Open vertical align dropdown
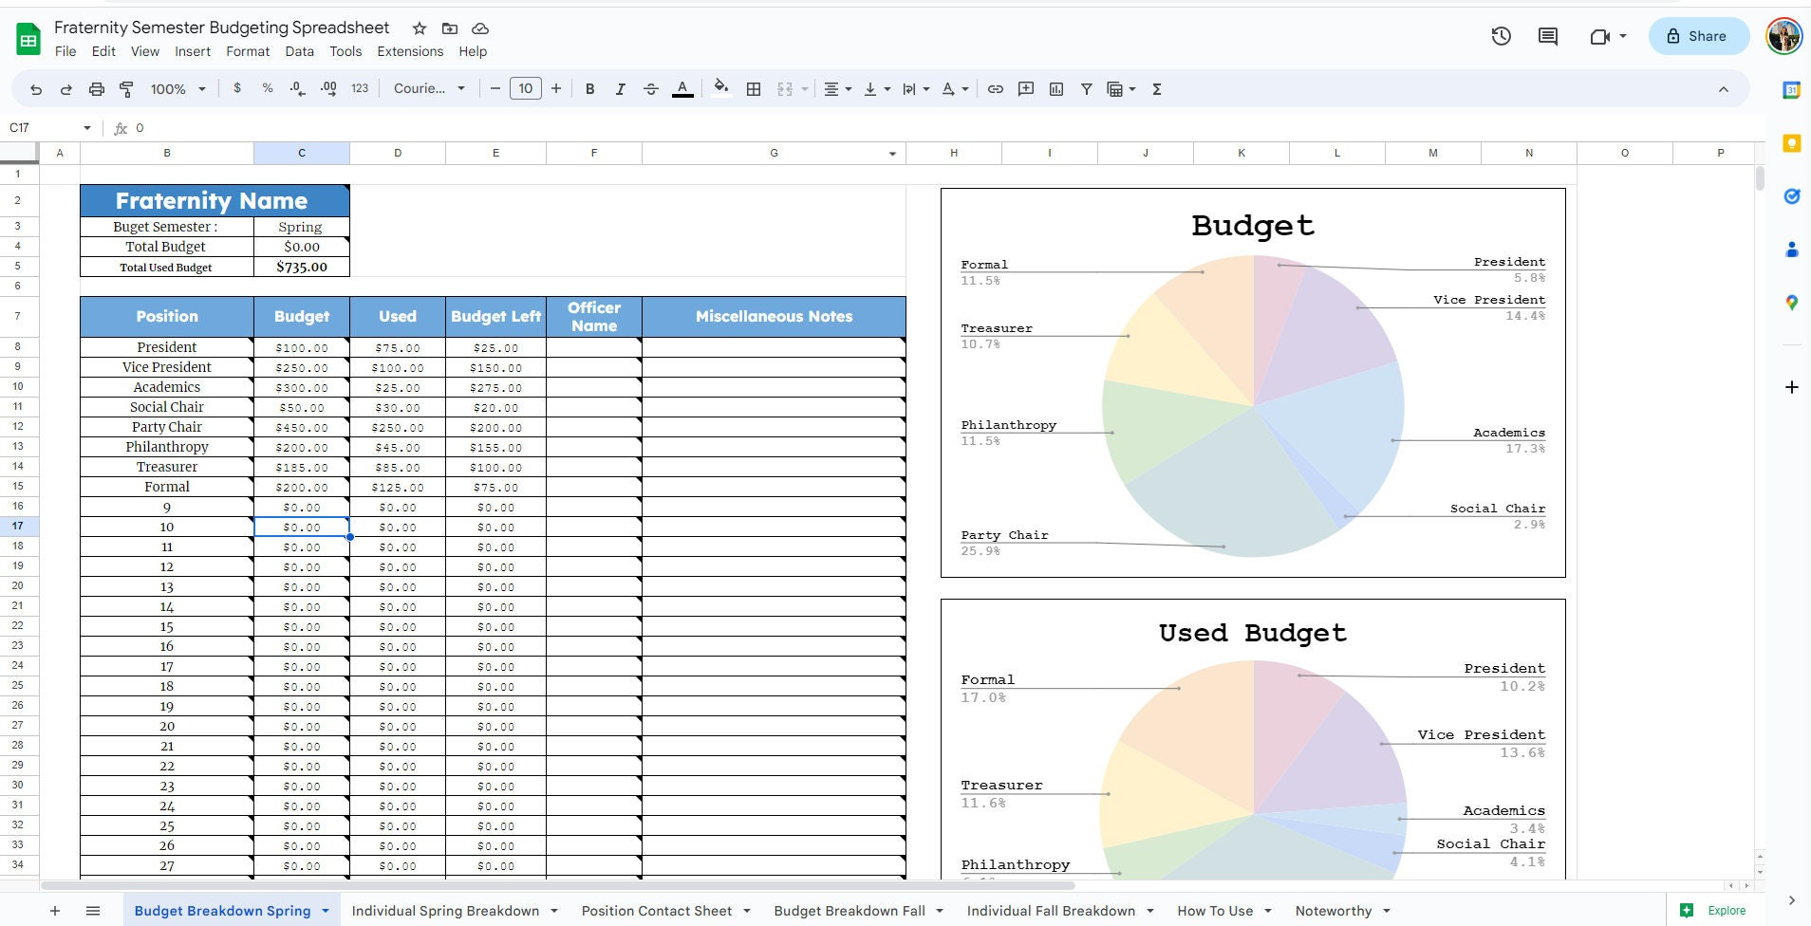Viewport: 1811px width, 926px height. tap(876, 89)
